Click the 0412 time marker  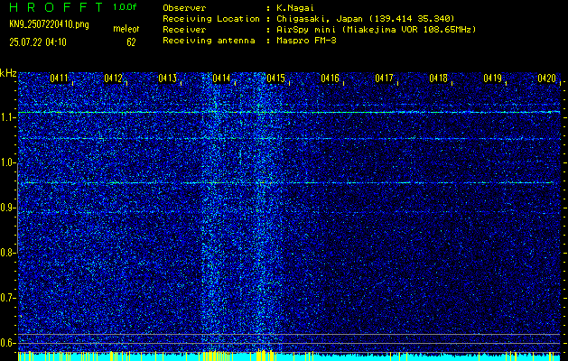click(x=113, y=78)
